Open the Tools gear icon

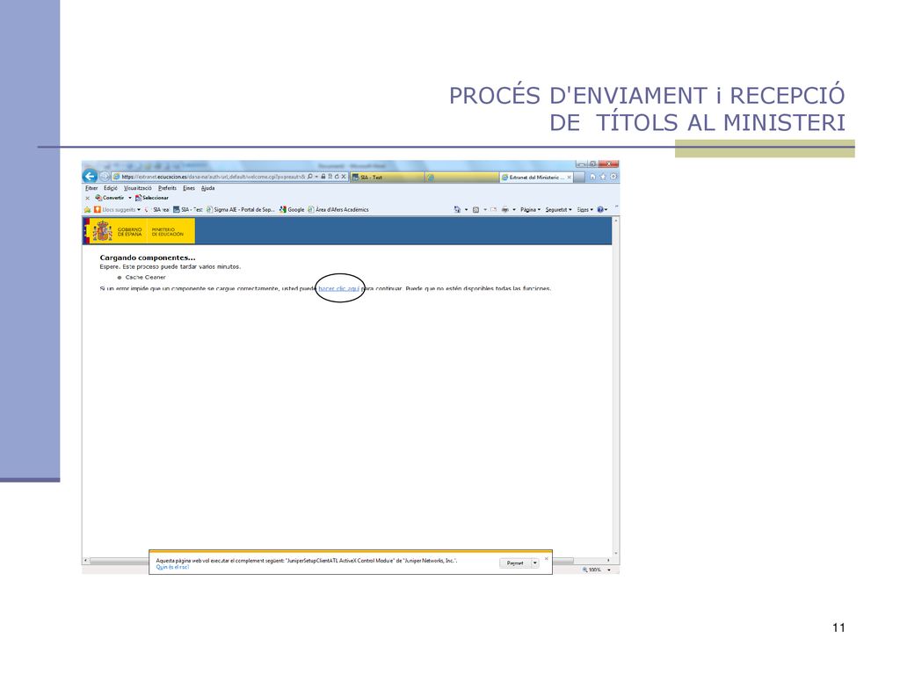point(613,177)
